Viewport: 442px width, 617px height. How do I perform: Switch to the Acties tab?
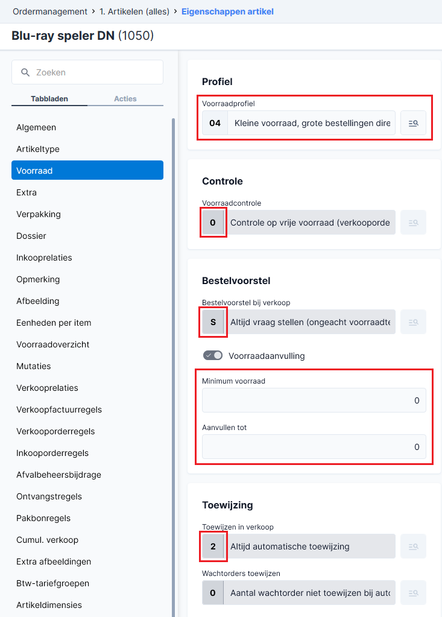click(125, 99)
